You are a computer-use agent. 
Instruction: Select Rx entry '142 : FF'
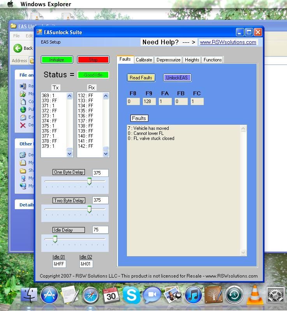[85, 146]
